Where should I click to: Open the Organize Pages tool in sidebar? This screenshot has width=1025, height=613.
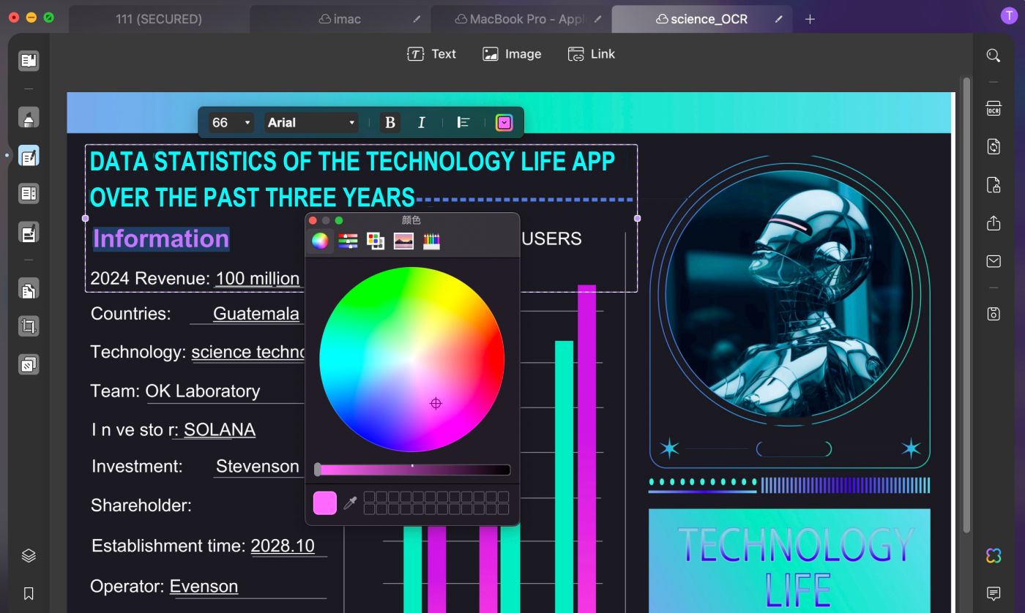(x=29, y=289)
